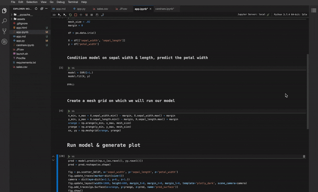318x192 pixels.
Task: Move cell 20 up using chevron
Action: 53,156
